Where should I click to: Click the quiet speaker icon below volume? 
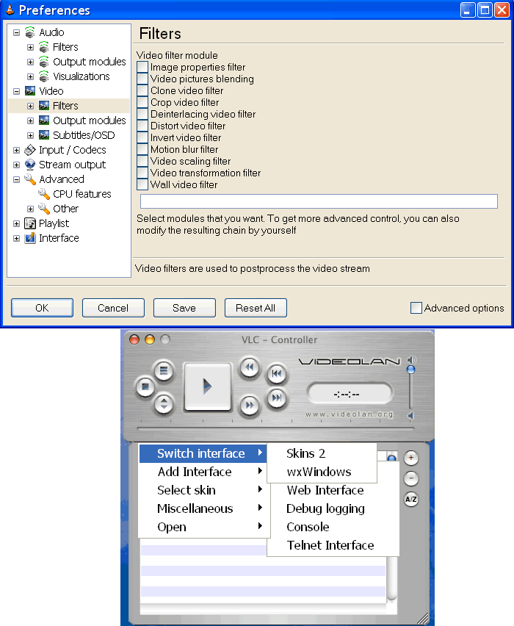(x=410, y=416)
